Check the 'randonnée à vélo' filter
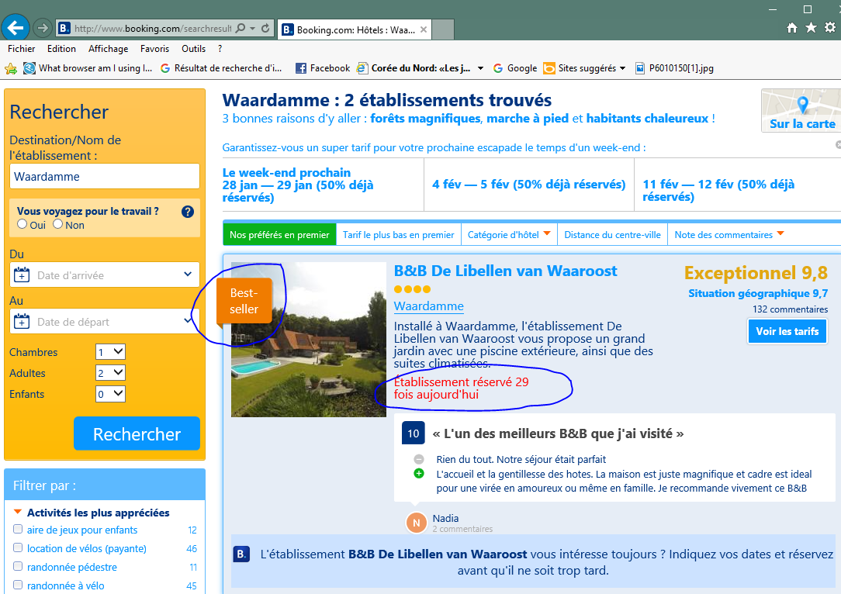This screenshot has width=841, height=594. point(18,585)
